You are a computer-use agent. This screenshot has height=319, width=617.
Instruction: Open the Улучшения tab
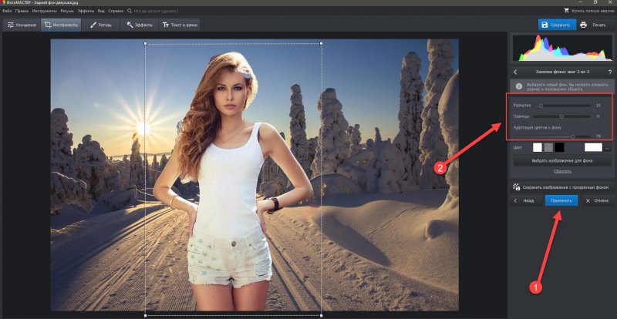22,25
